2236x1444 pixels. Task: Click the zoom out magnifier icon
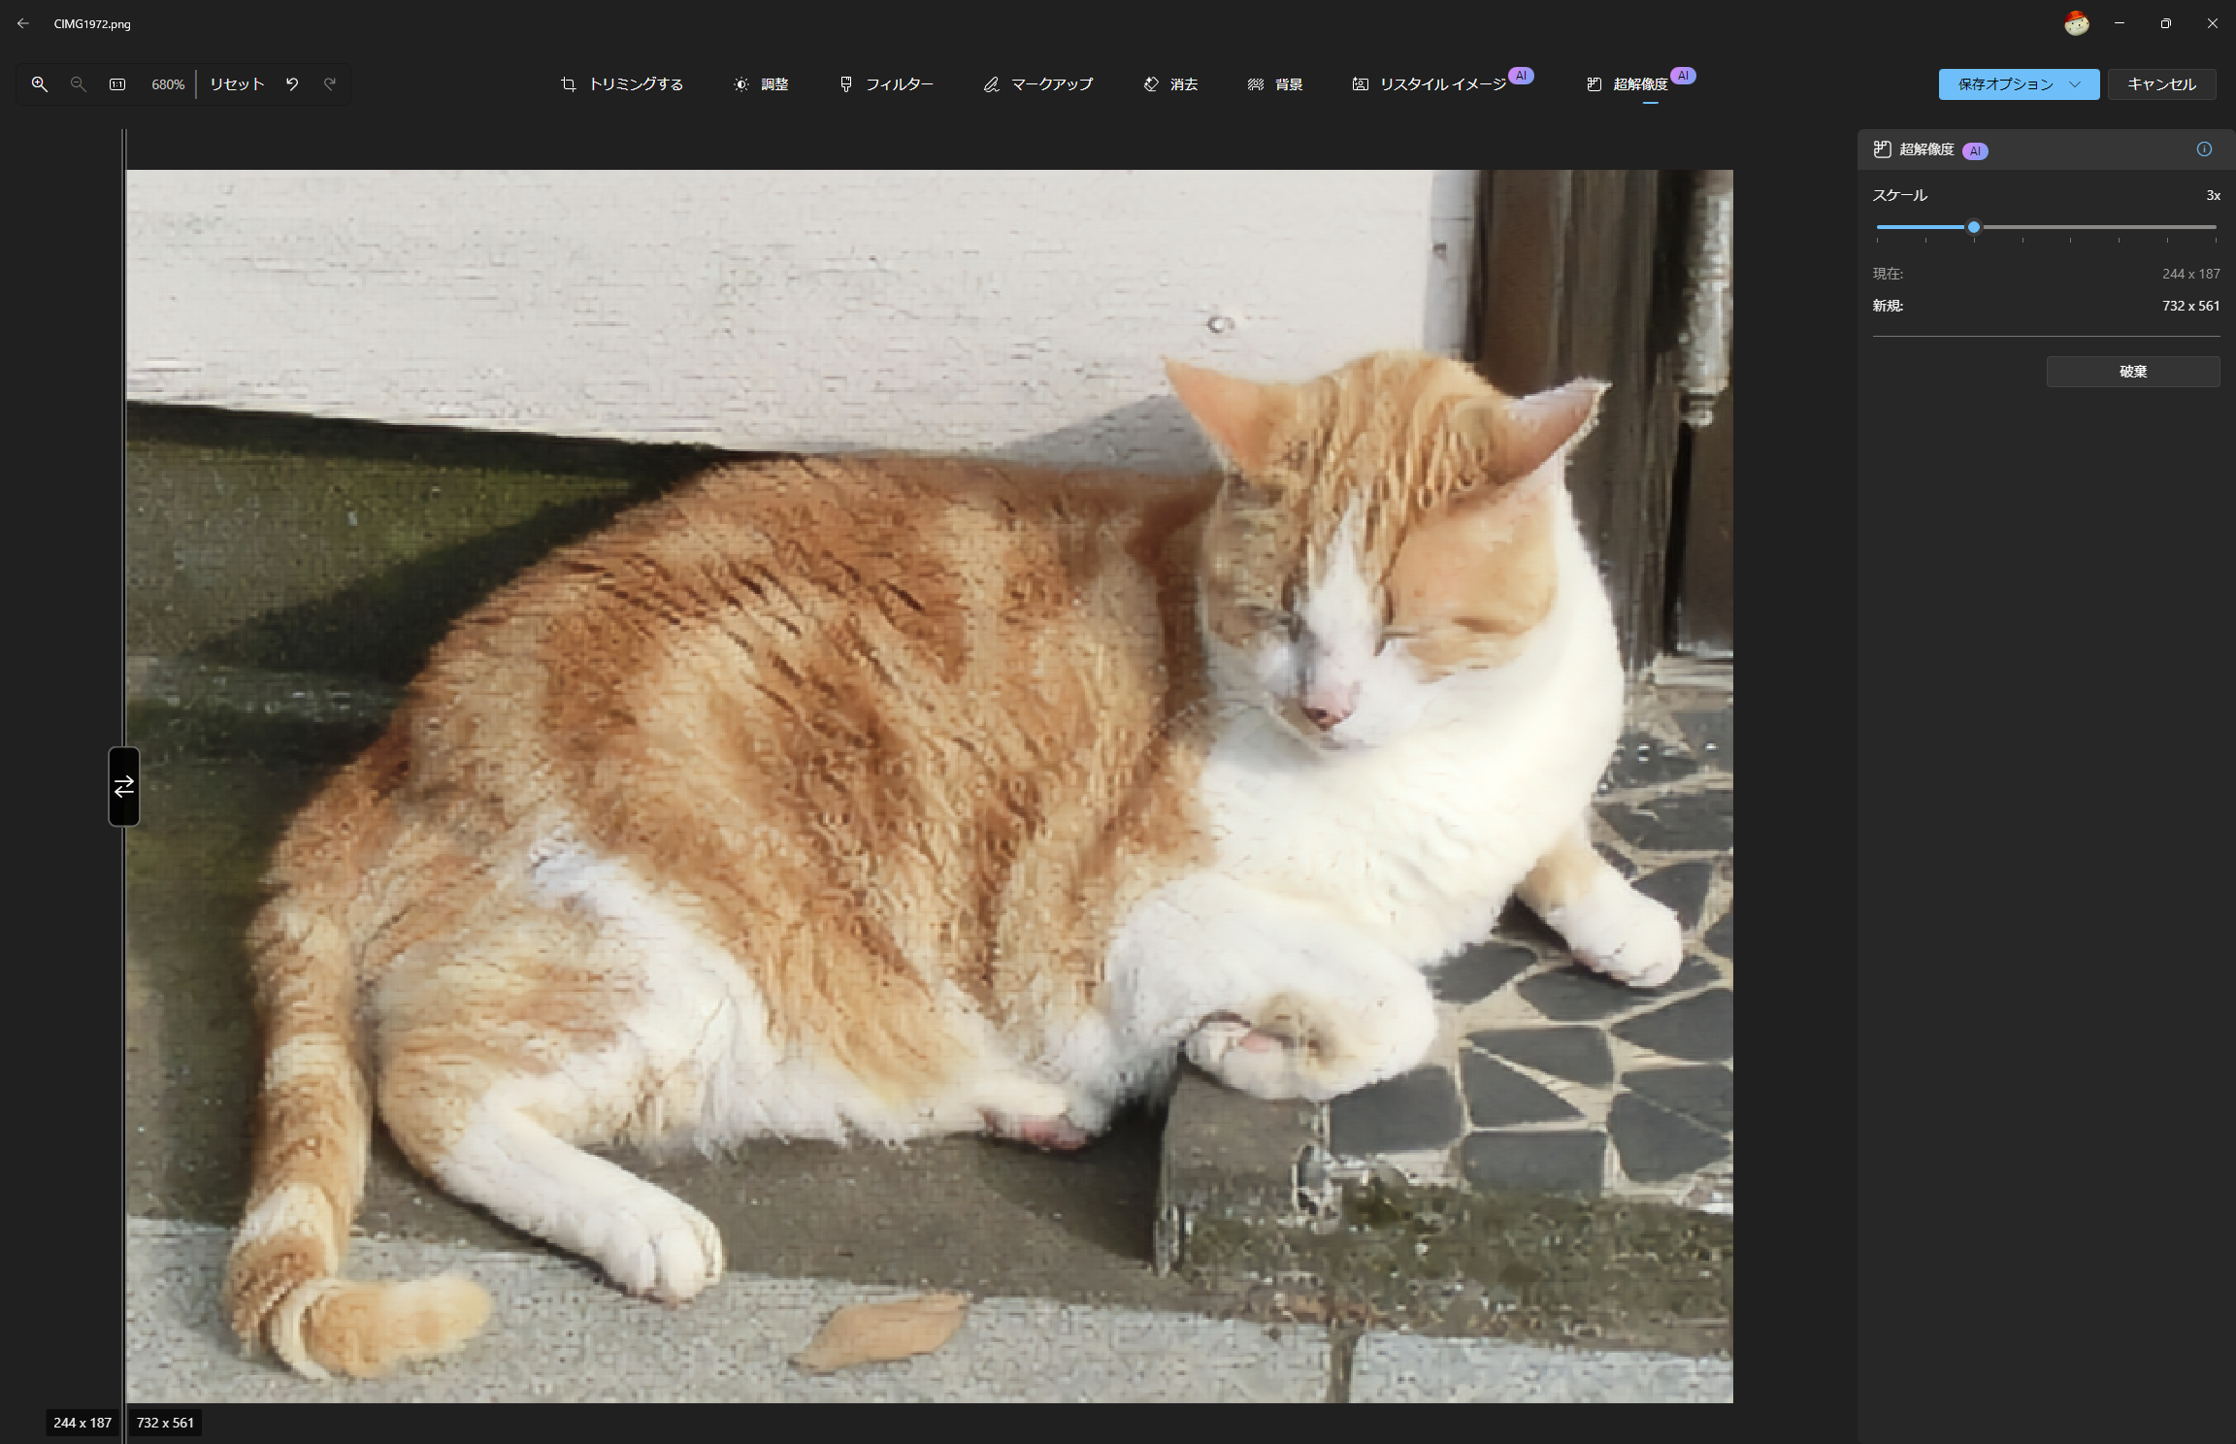(x=79, y=84)
